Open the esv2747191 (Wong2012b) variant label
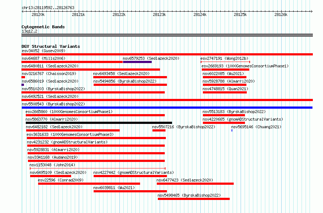This screenshot has height=213, width=323. [x=224, y=58]
